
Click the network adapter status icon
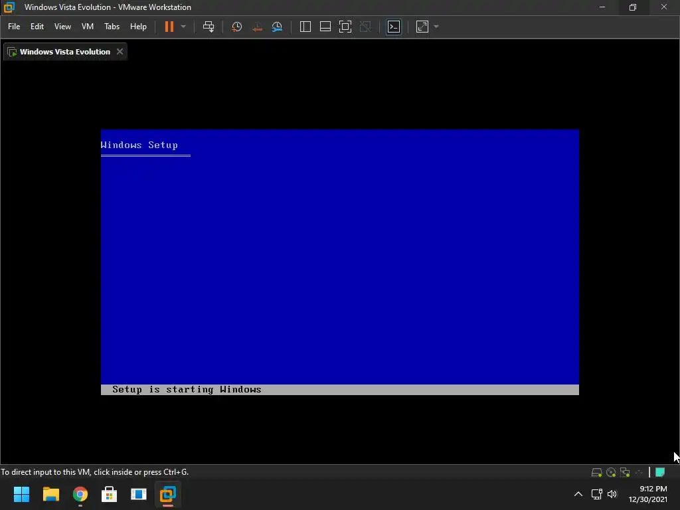tap(625, 472)
